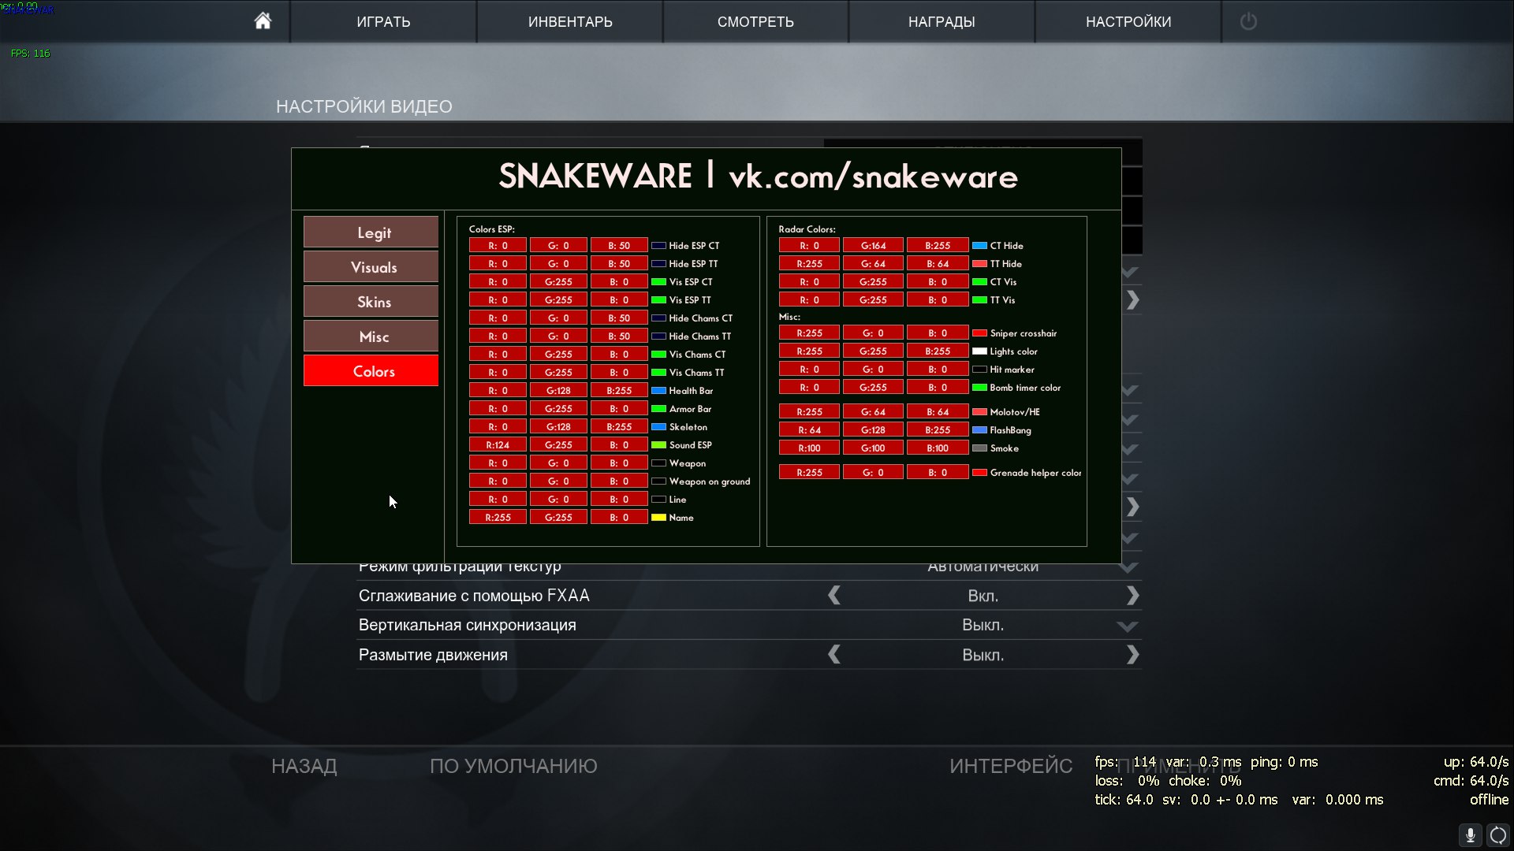Adjust R:124 value for Sound ESP
Viewport: 1514px width, 851px height.
[498, 445]
